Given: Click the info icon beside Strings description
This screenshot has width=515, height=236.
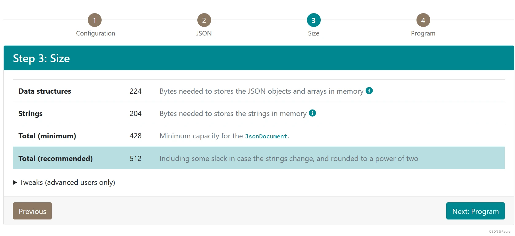Looking at the screenshot, I should coord(312,113).
